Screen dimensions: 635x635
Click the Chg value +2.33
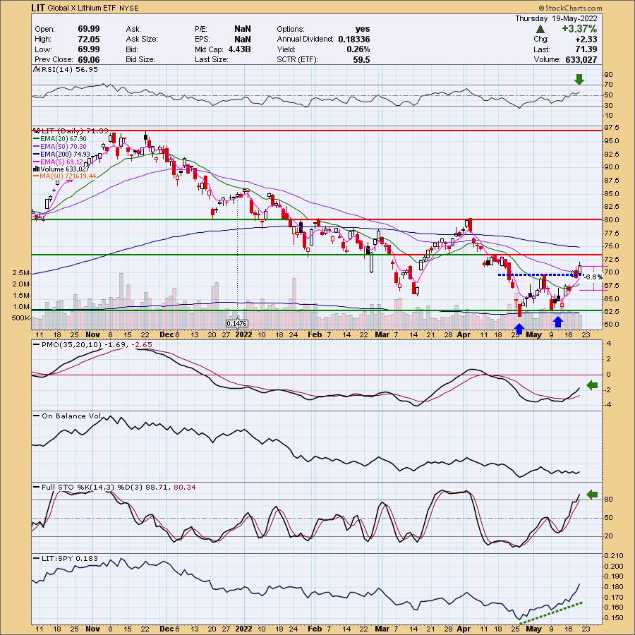pyautogui.click(x=585, y=40)
